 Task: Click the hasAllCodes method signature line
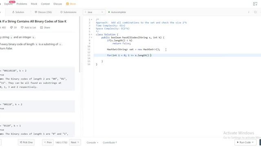tap(133, 38)
